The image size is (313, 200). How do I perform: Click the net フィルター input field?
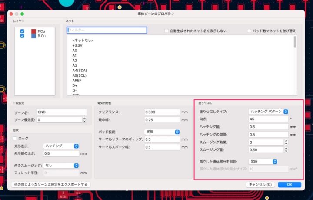107,31
